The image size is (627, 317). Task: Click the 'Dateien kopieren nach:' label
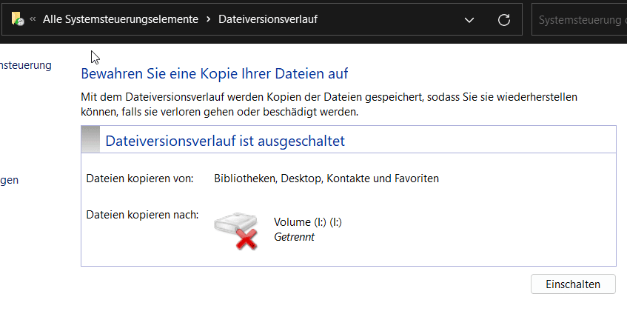tap(142, 215)
